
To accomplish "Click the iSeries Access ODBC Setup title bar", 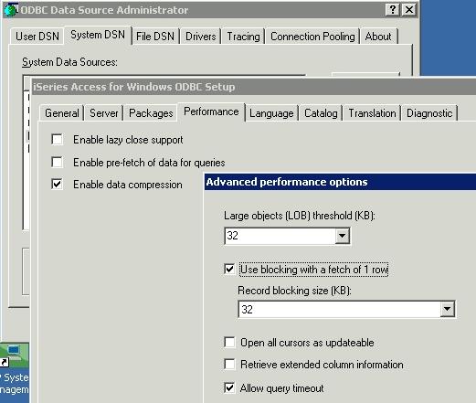I will coord(254,87).
